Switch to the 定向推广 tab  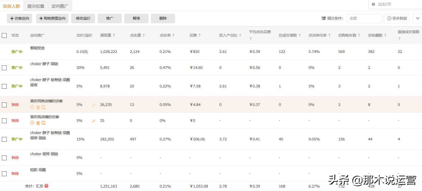pos(60,6)
